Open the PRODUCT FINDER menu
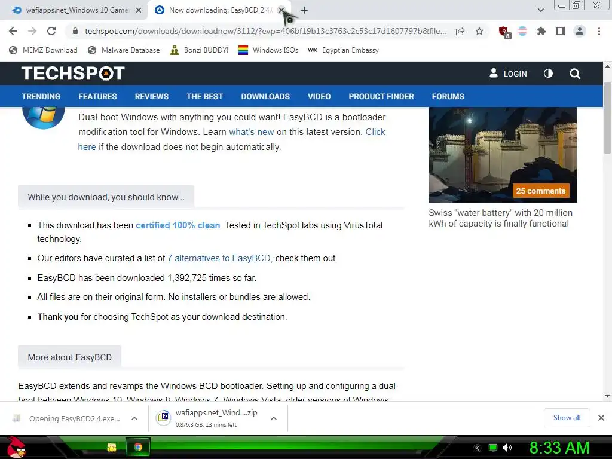612x459 pixels. 381,96
